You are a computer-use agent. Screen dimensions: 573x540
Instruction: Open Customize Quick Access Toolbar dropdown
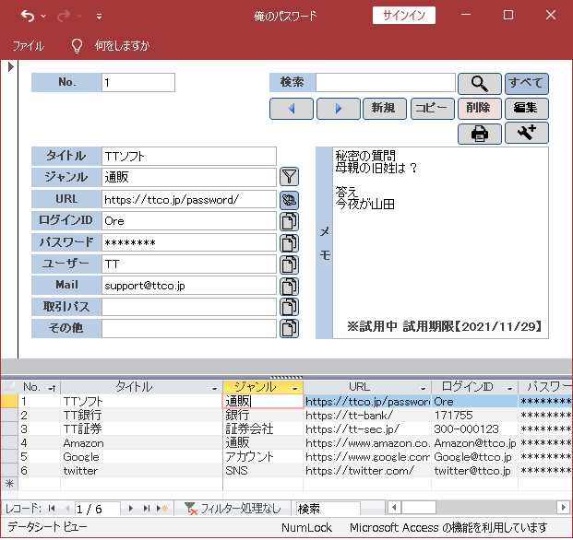pyautogui.click(x=99, y=16)
